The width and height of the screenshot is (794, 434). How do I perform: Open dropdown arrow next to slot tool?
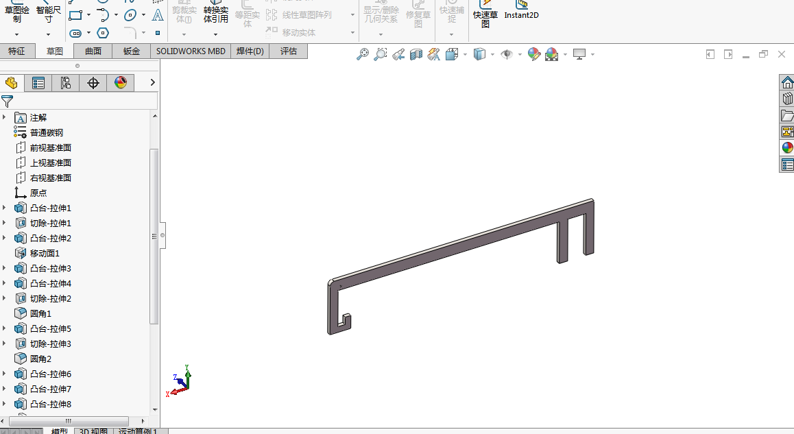click(x=88, y=33)
